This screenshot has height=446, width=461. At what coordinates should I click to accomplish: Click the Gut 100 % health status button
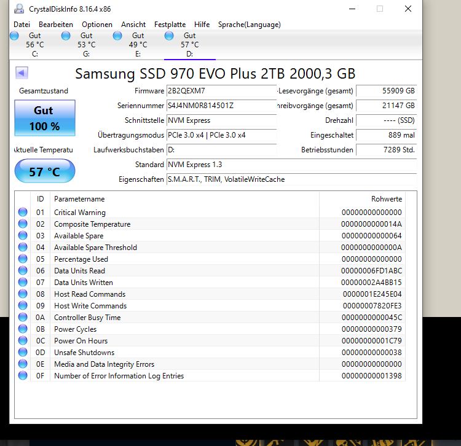click(45, 118)
